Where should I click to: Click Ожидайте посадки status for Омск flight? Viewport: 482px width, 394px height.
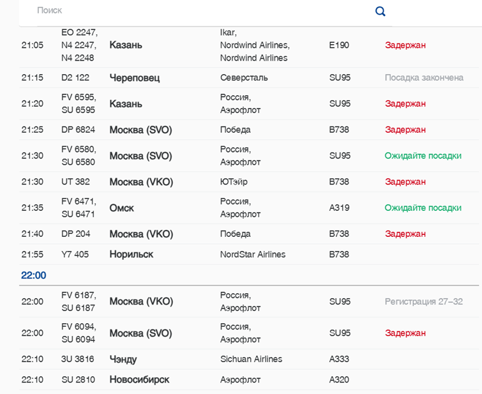pyautogui.click(x=423, y=208)
